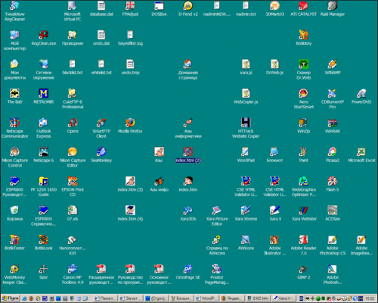
Task: Launch Outlook Express icon
Action: point(43,123)
